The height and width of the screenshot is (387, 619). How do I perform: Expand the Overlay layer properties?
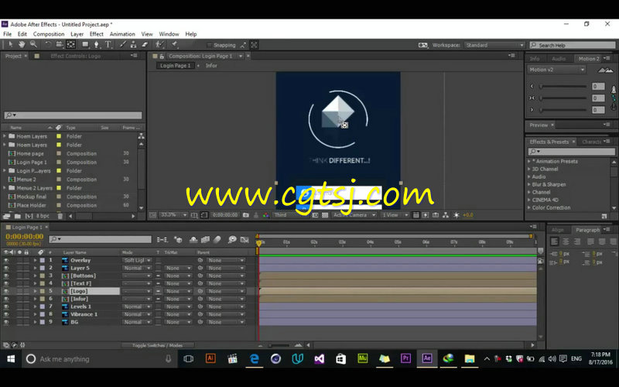[x=35, y=261]
